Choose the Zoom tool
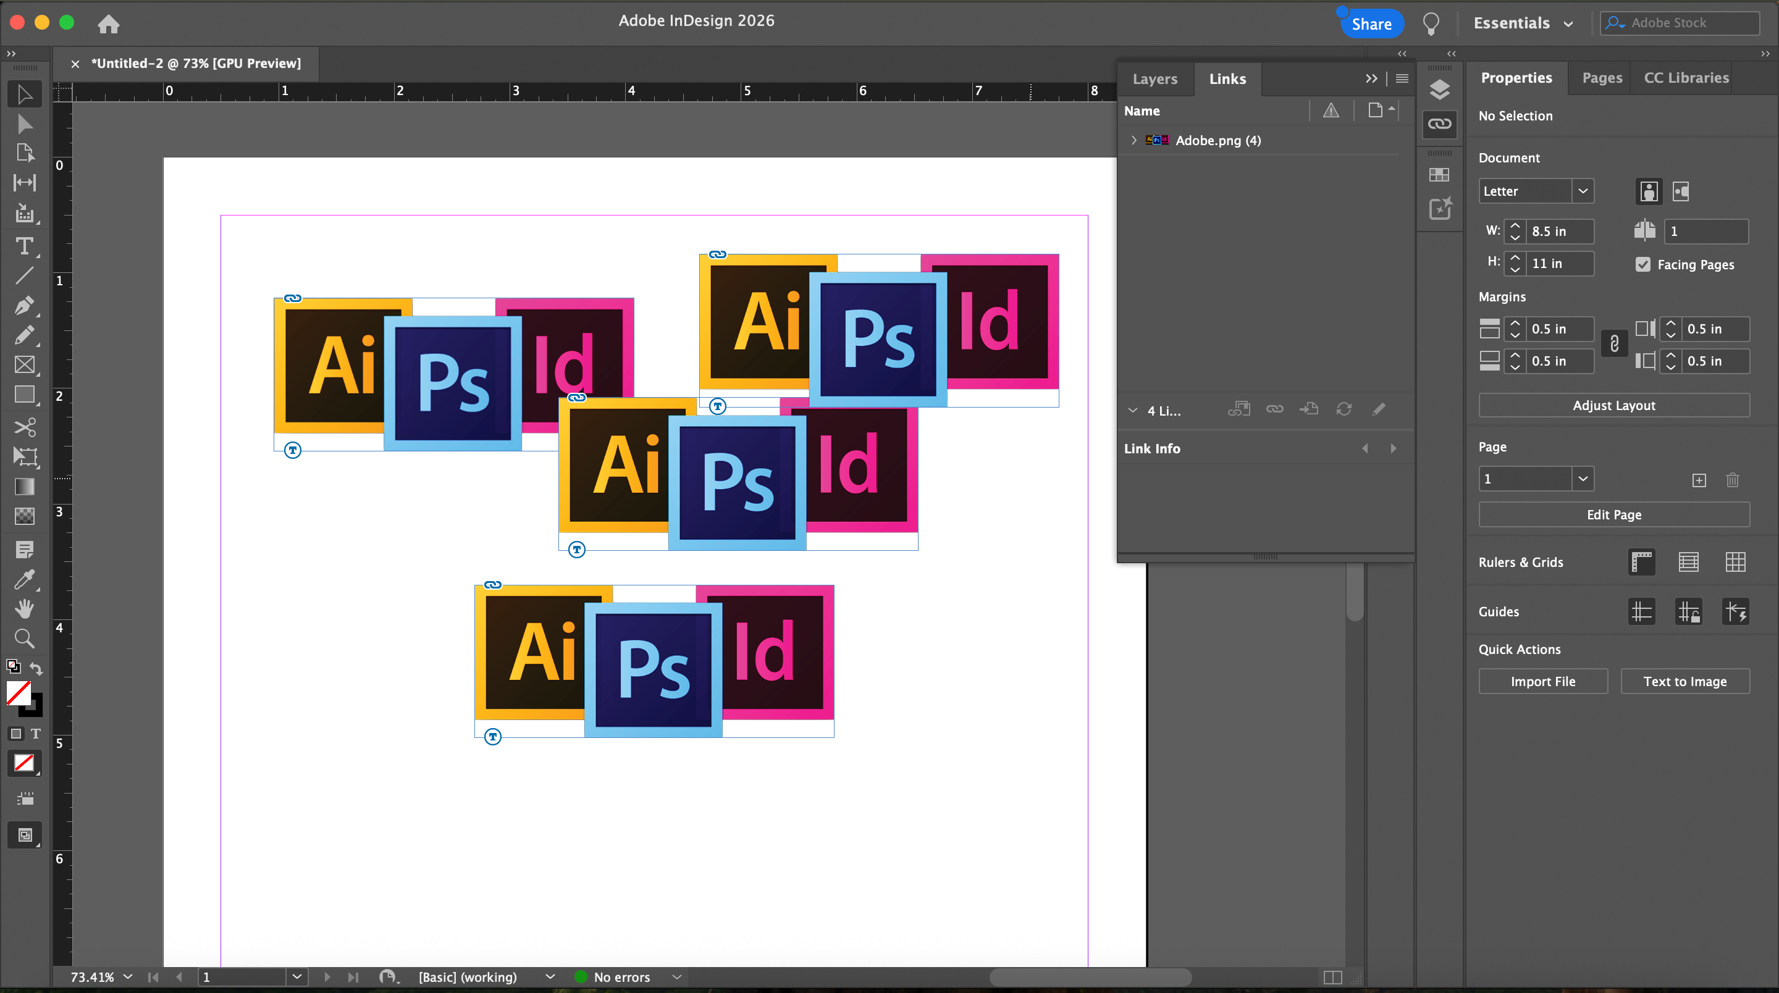The height and width of the screenshot is (993, 1779). pyautogui.click(x=24, y=638)
